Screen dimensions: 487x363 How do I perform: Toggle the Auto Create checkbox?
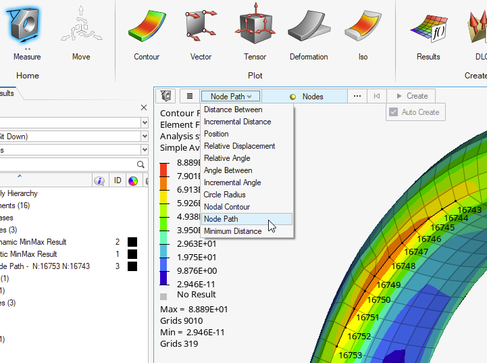pyautogui.click(x=394, y=112)
